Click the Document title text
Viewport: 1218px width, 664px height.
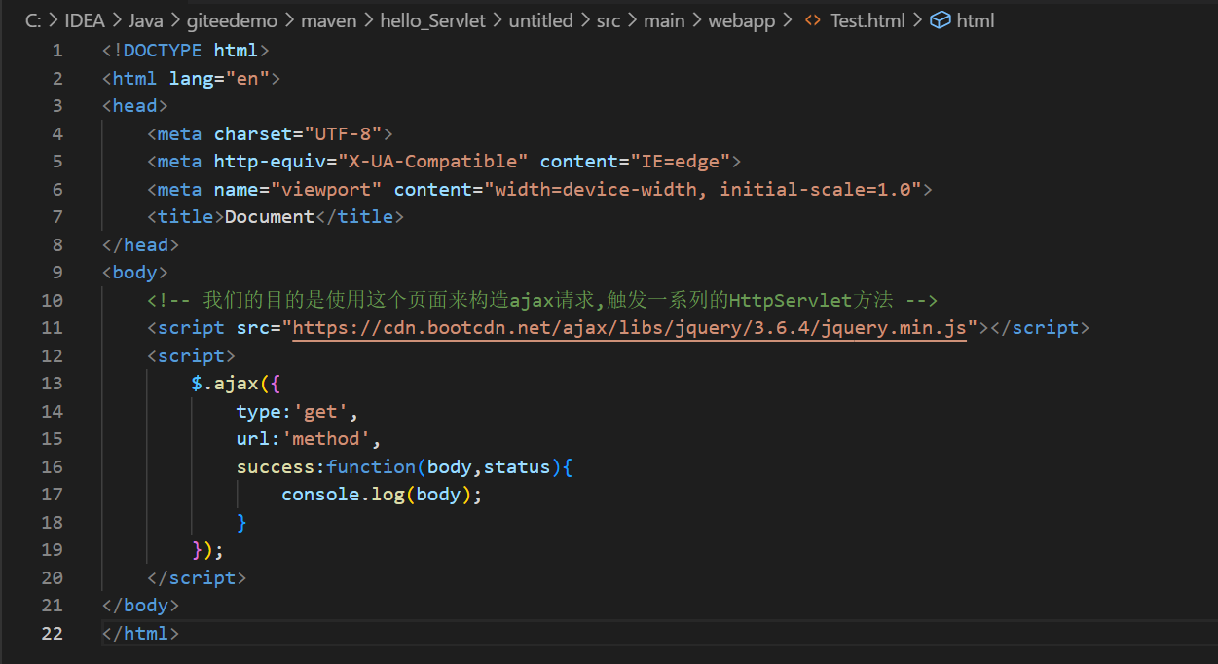270,217
